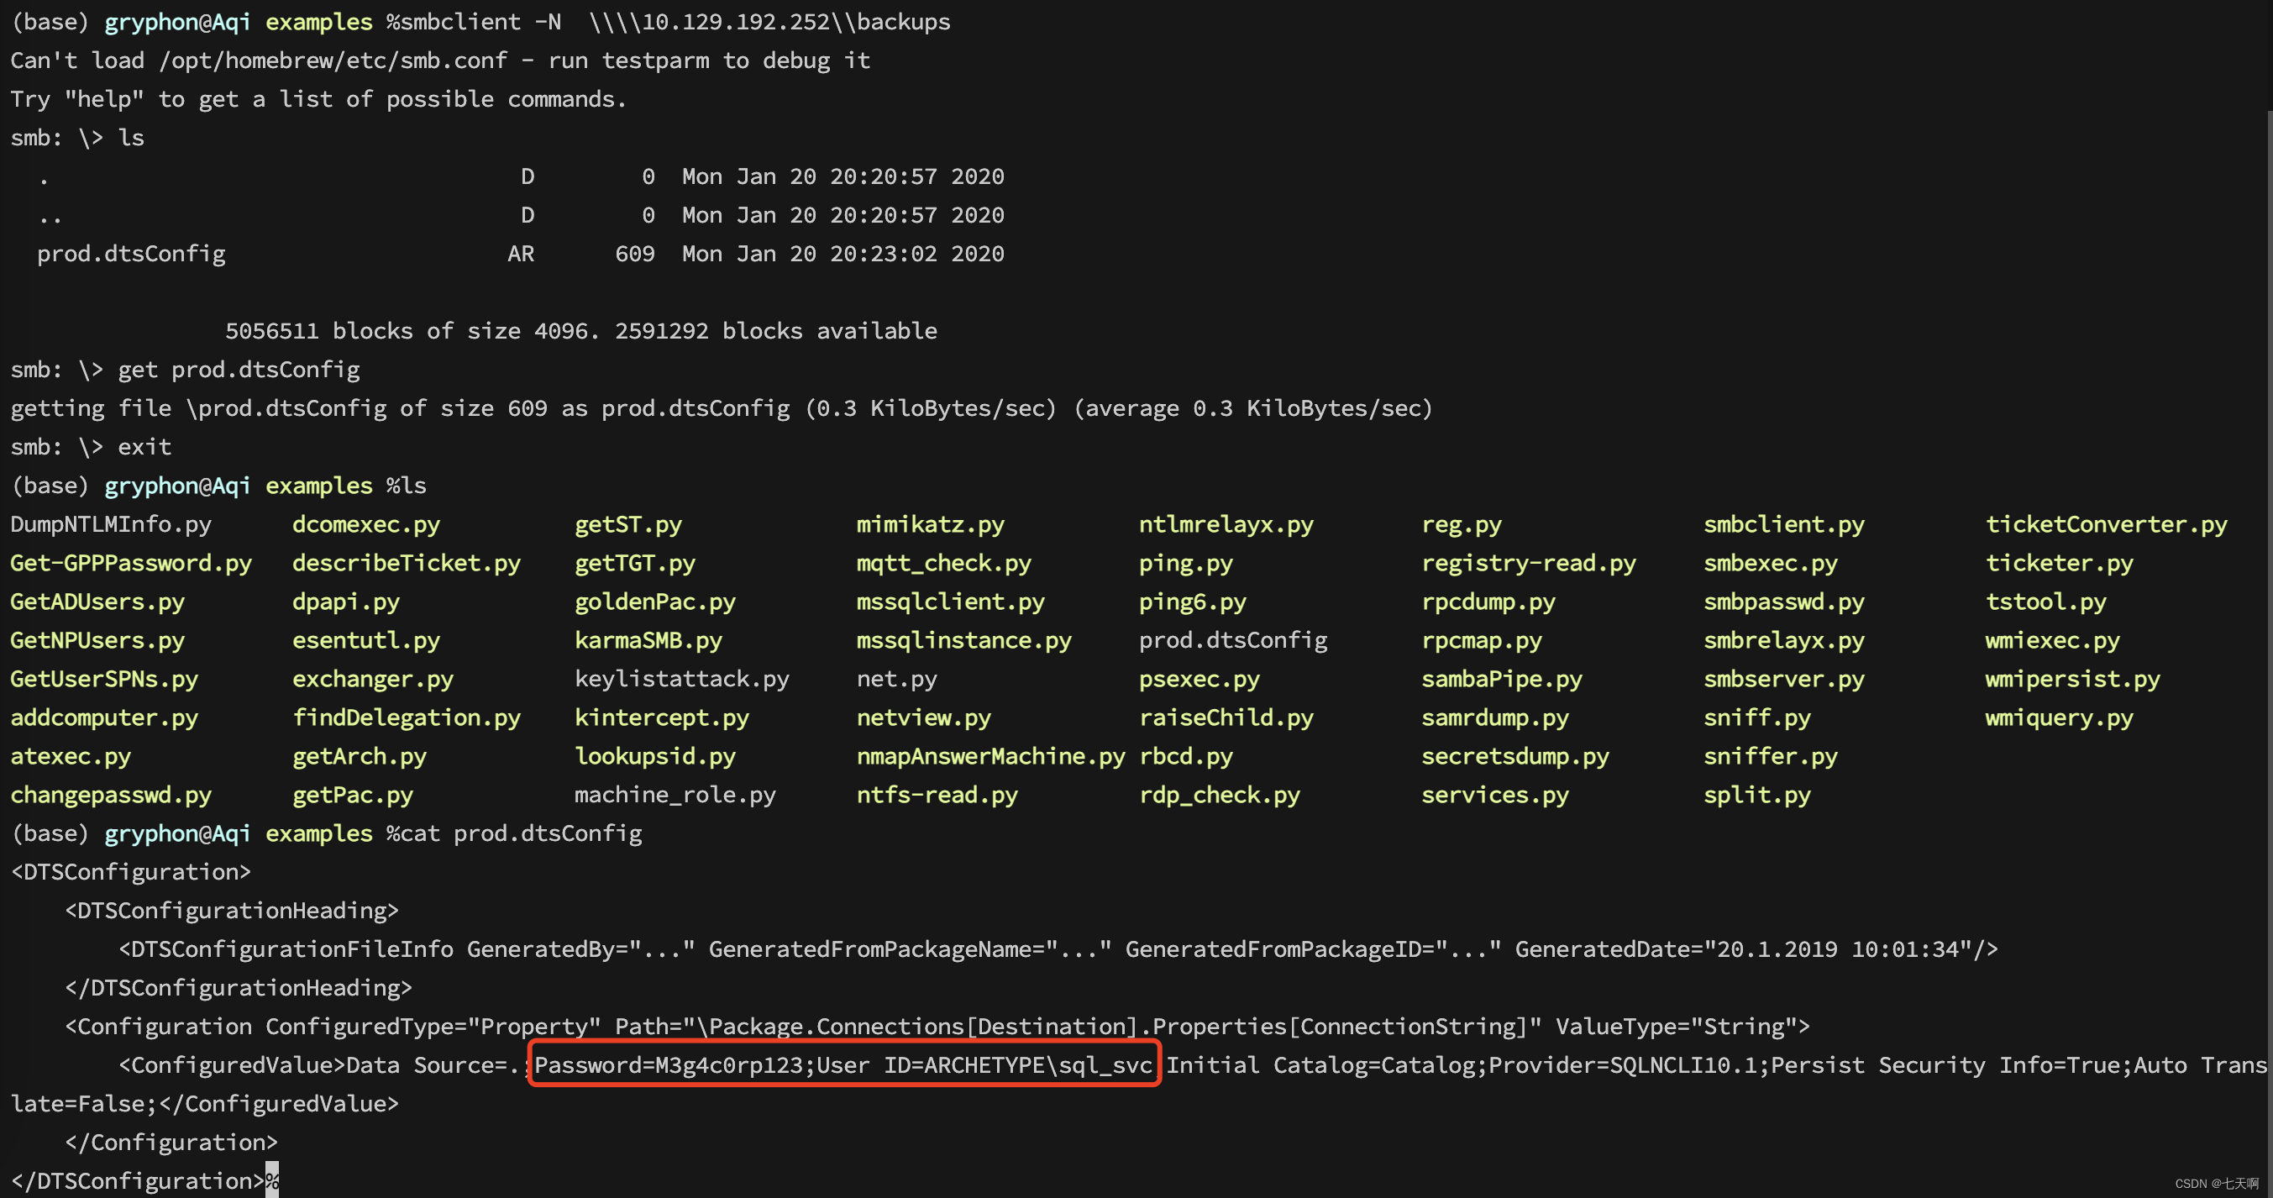The width and height of the screenshot is (2273, 1198).
Task: Select the 'get prod.dtsConfig' command line
Action: click(239, 370)
